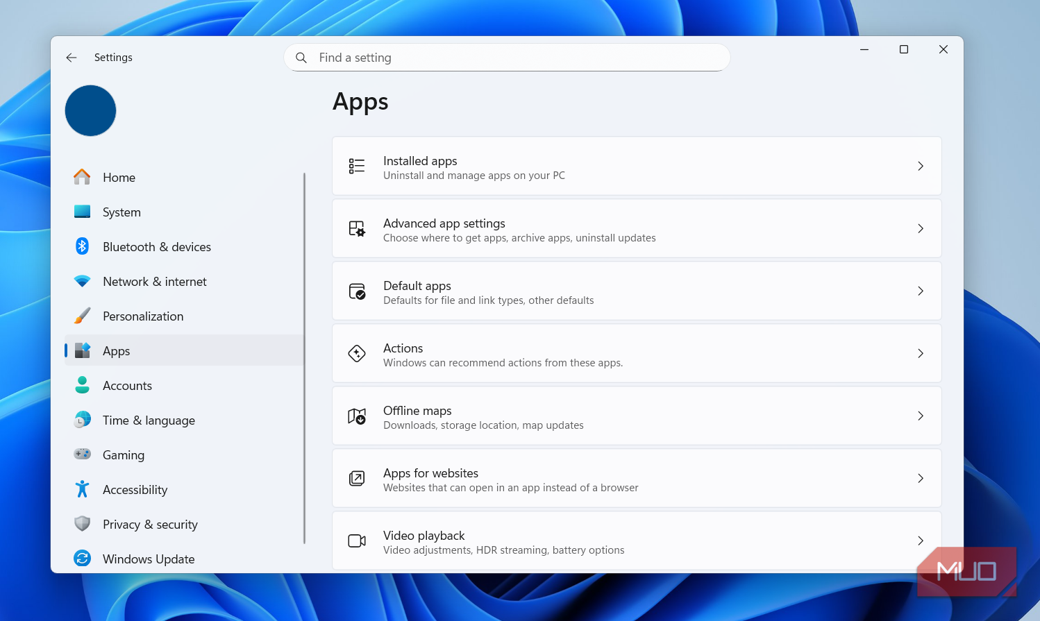Click the Bluetooth icon in sidebar
The height and width of the screenshot is (621, 1040).
[x=82, y=246]
